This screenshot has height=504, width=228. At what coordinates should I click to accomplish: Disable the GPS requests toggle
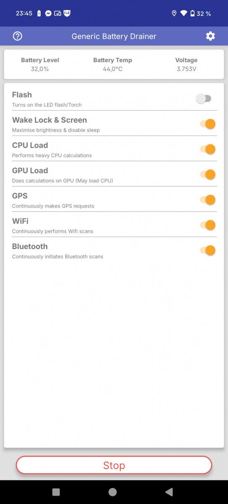(x=207, y=199)
